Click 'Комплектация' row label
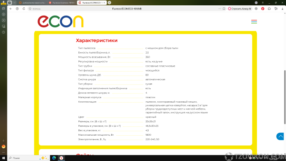Screen dimensions: 286x161 tap(87, 102)
